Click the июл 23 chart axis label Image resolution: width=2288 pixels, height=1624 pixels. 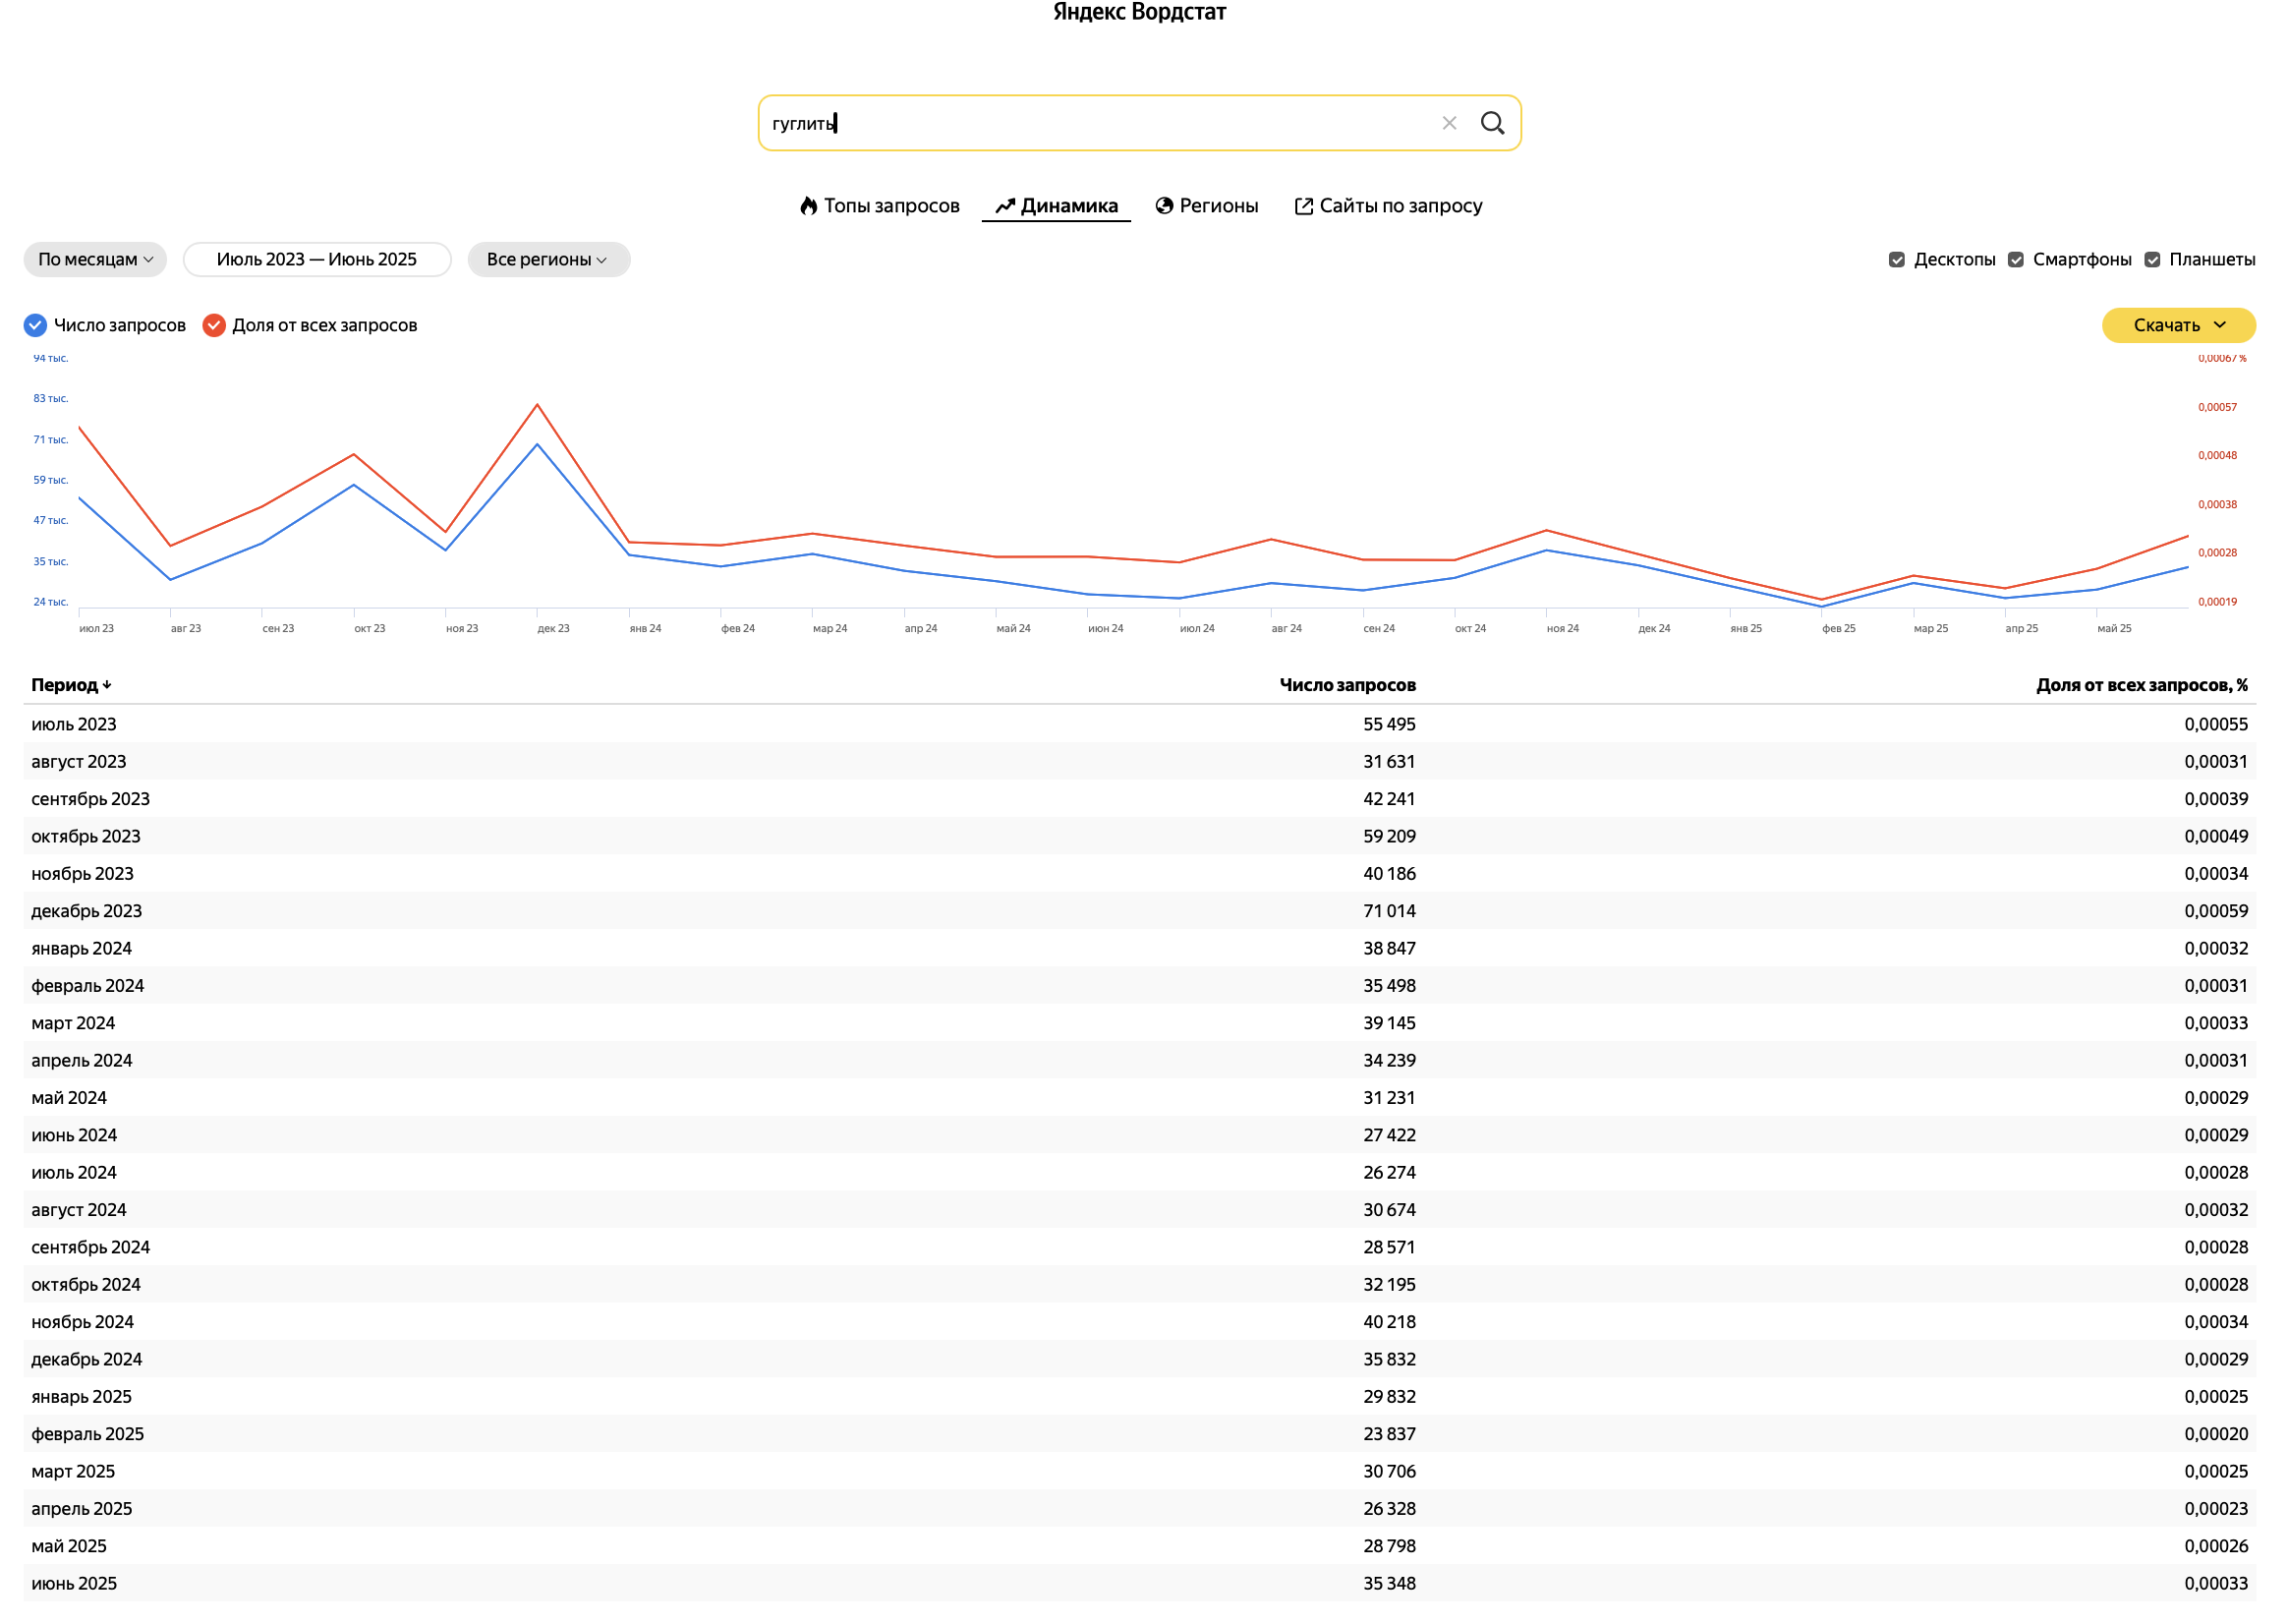[97, 630]
